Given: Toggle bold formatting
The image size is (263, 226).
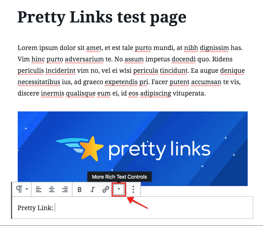Looking at the screenshot, I should 80,189.
